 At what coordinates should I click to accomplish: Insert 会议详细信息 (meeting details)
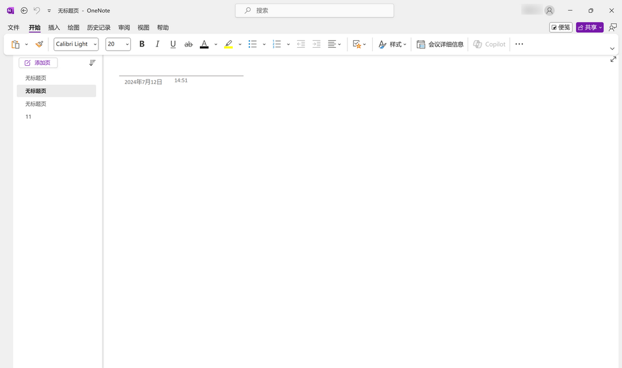click(x=441, y=44)
